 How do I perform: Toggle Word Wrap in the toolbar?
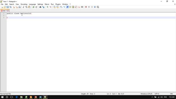(x=61, y=7)
